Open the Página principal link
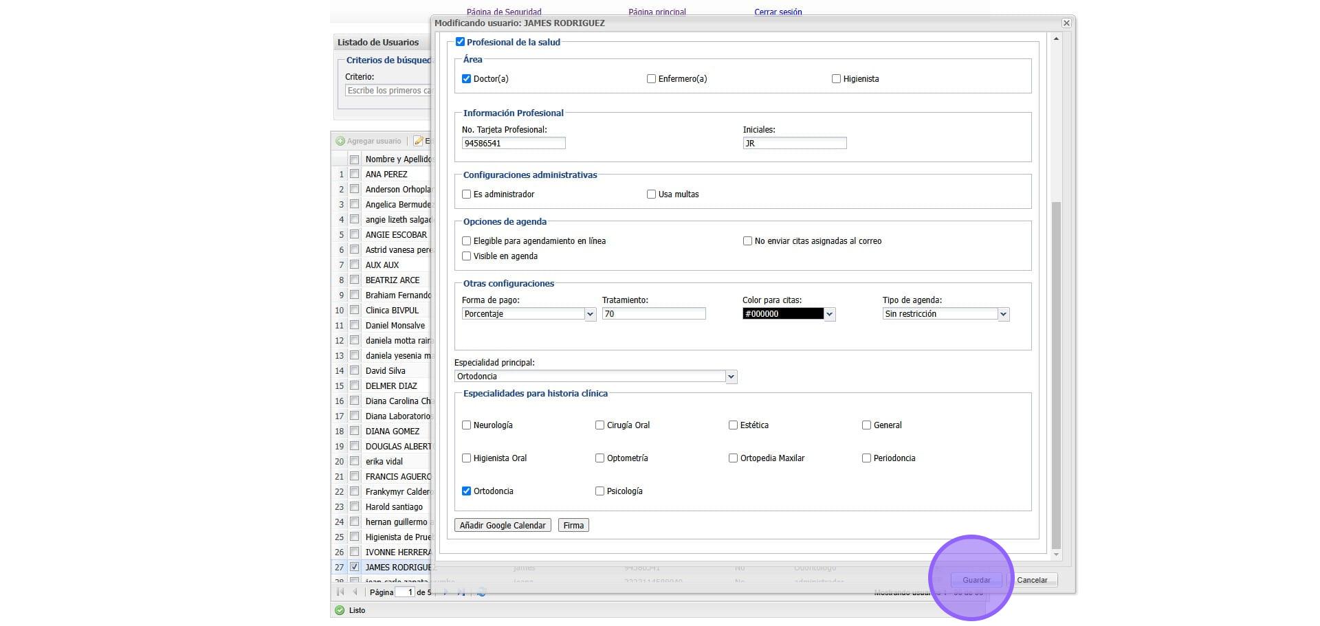This screenshot has height=626, width=1320. pos(657,12)
